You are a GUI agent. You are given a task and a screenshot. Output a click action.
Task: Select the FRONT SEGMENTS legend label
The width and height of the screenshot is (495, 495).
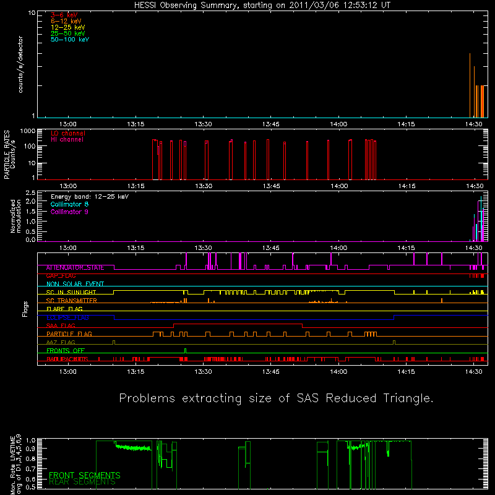85,475
